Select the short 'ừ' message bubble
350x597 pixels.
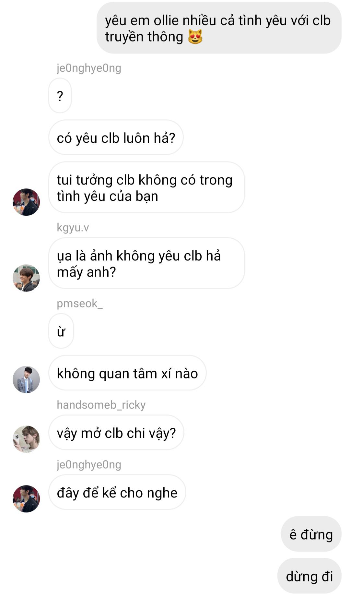(61, 331)
